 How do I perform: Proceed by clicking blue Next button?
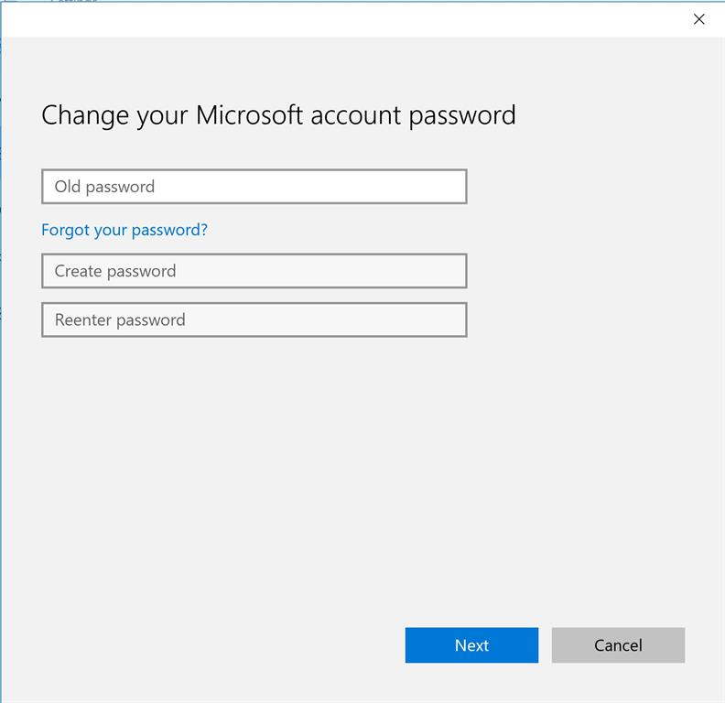[471, 645]
